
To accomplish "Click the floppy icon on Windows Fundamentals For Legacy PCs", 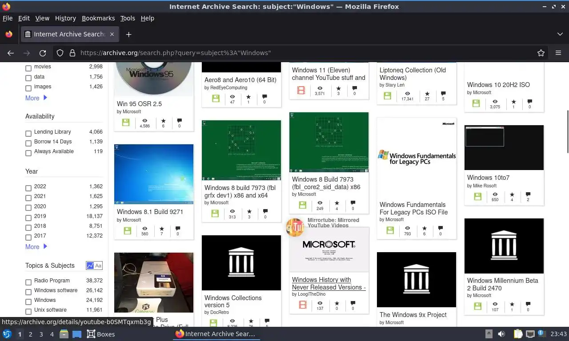I will click(390, 230).
